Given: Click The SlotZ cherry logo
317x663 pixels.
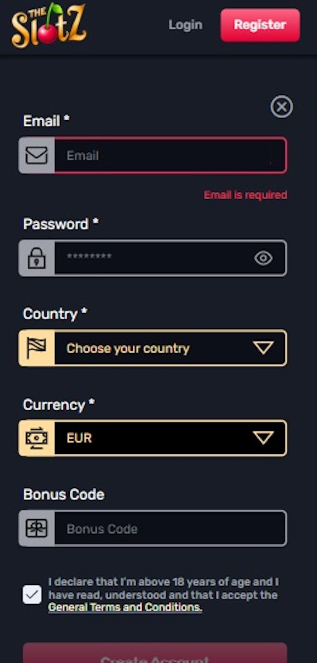Looking at the screenshot, I should tap(49, 25).
